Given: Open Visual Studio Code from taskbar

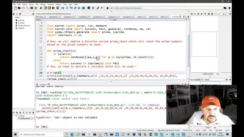Looking at the screenshot, I should [x=172, y=134].
